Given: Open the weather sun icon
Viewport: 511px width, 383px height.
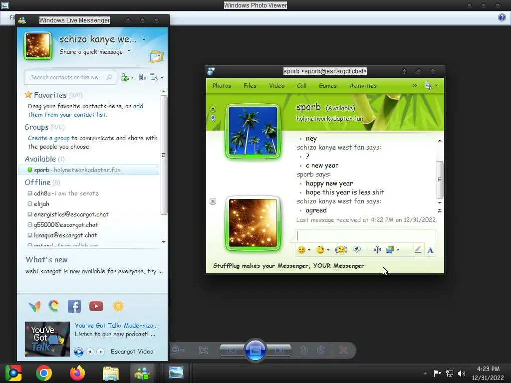Looking at the screenshot, I should (118, 306).
